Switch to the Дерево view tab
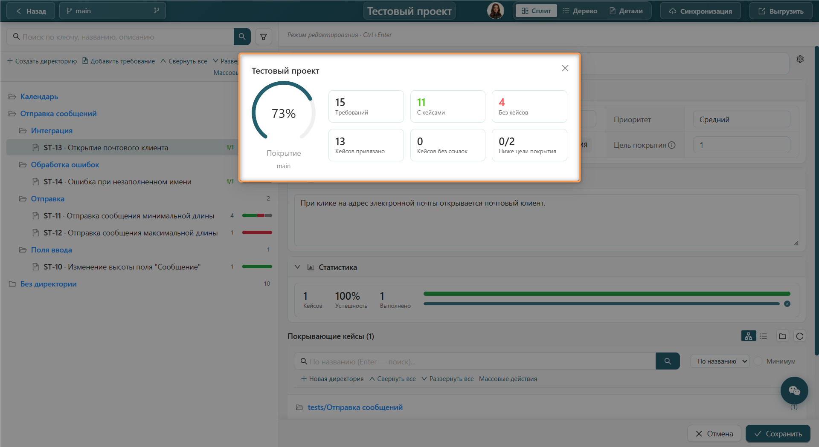The height and width of the screenshot is (447, 819). click(580, 11)
